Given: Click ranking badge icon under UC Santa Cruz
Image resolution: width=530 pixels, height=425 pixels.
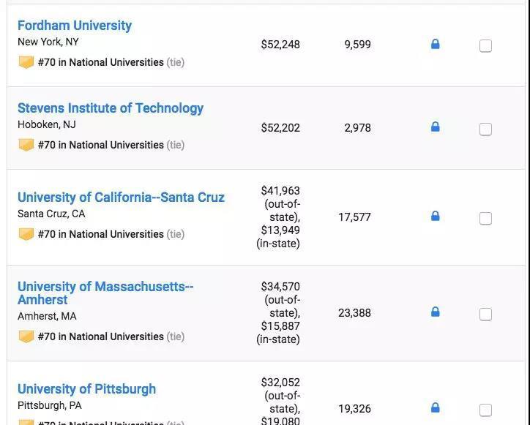Looking at the screenshot, I should click(26, 234).
